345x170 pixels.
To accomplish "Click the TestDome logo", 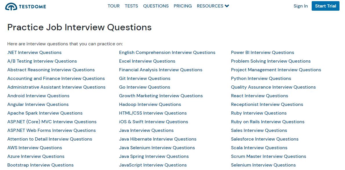I will pyautogui.click(x=25, y=6).
